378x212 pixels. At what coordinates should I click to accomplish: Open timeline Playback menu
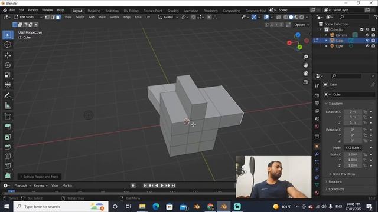(22, 185)
